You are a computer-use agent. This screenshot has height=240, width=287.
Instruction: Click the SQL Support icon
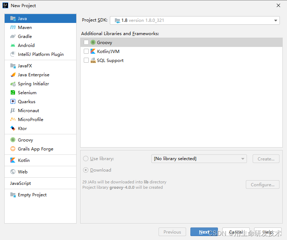point(93,60)
